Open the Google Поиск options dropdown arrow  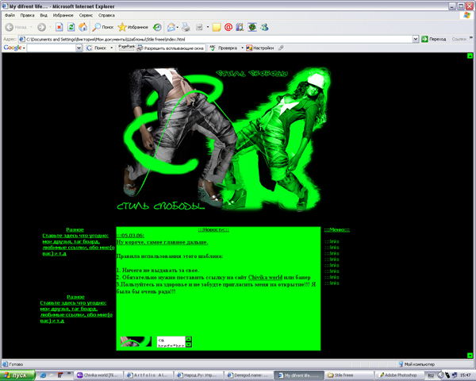pyautogui.click(x=111, y=48)
